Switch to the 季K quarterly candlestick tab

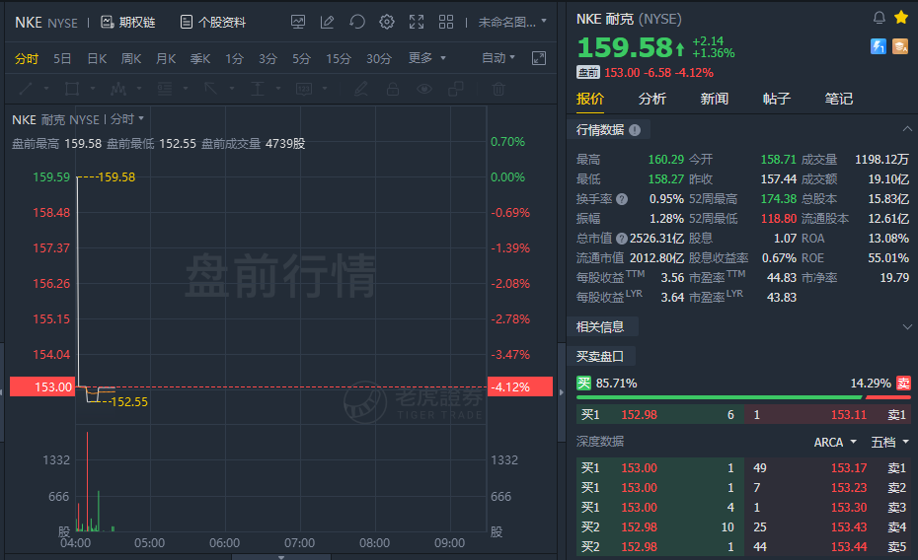(200, 58)
